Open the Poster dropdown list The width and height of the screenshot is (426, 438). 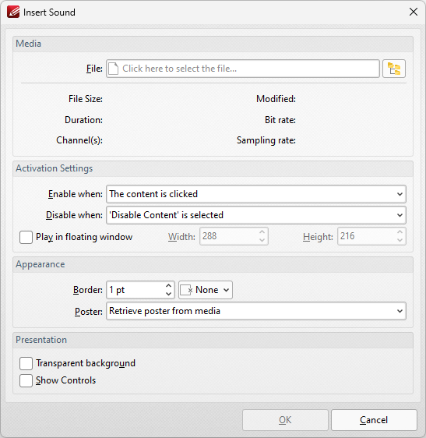[x=256, y=311]
